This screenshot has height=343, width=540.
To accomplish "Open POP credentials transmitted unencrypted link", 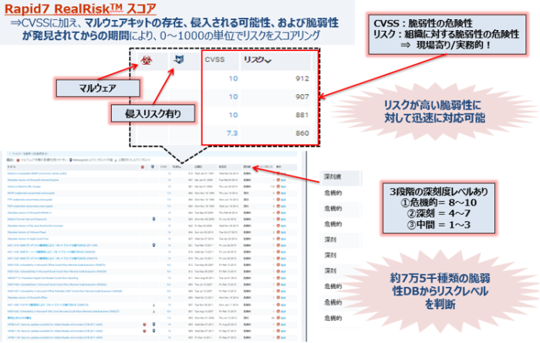I will pos(30,206).
